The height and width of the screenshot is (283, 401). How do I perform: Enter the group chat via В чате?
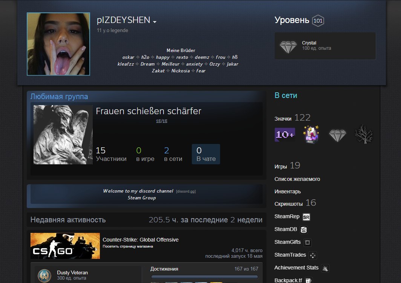pyautogui.click(x=206, y=155)
